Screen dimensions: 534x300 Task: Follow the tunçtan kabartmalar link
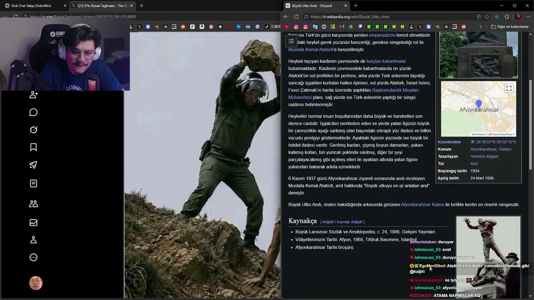(386, 61)
